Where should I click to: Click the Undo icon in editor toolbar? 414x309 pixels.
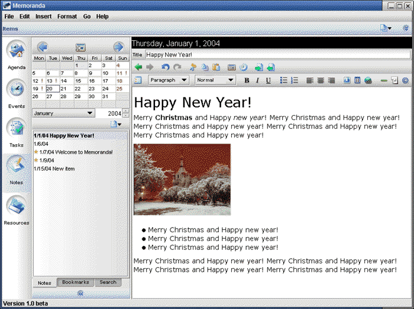point(166,67)
